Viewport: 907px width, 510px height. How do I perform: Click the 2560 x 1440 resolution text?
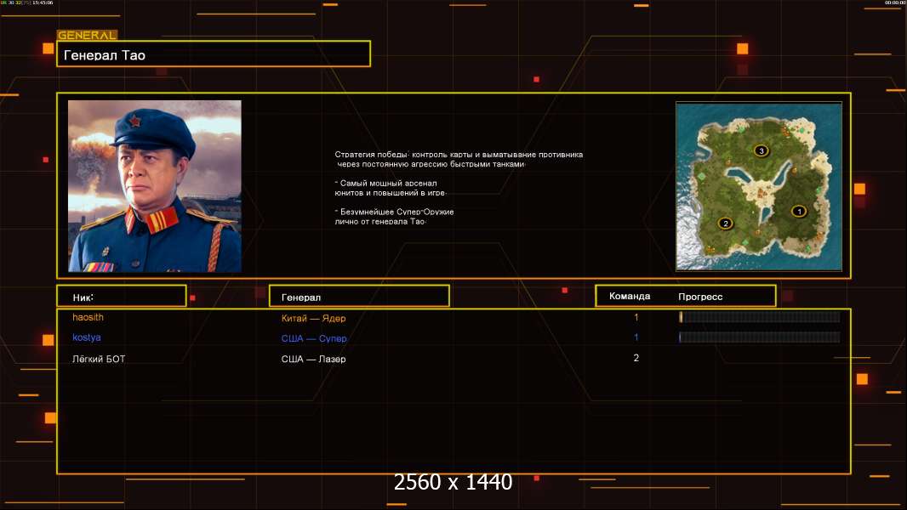(453, 482)
